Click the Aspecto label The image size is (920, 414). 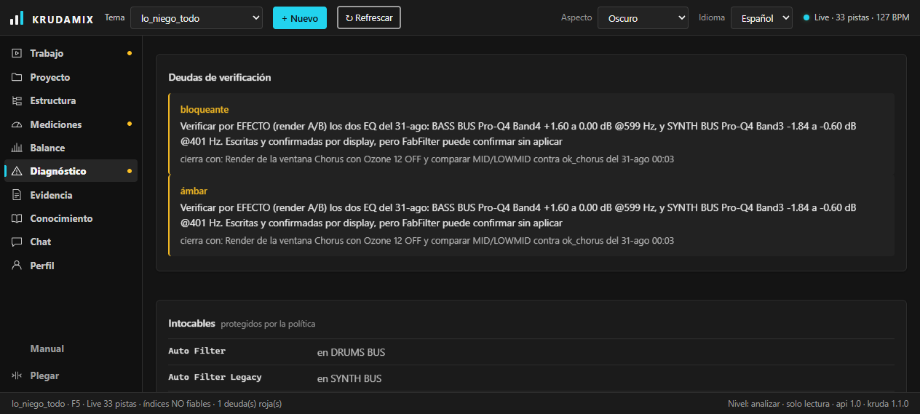(x=576, y=17)
